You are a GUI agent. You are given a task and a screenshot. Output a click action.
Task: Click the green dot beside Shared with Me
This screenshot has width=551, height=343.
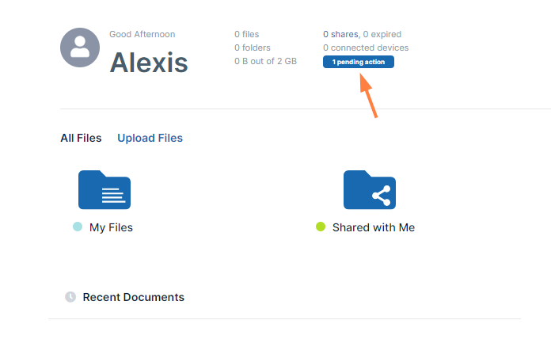[x=321, y=227]
